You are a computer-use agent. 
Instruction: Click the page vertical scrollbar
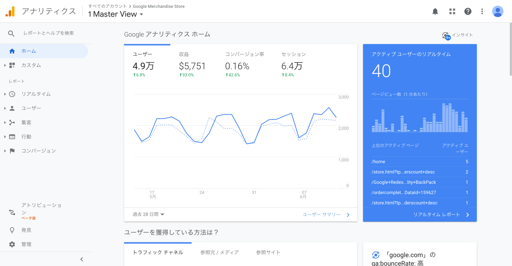(x=510, y=49)
